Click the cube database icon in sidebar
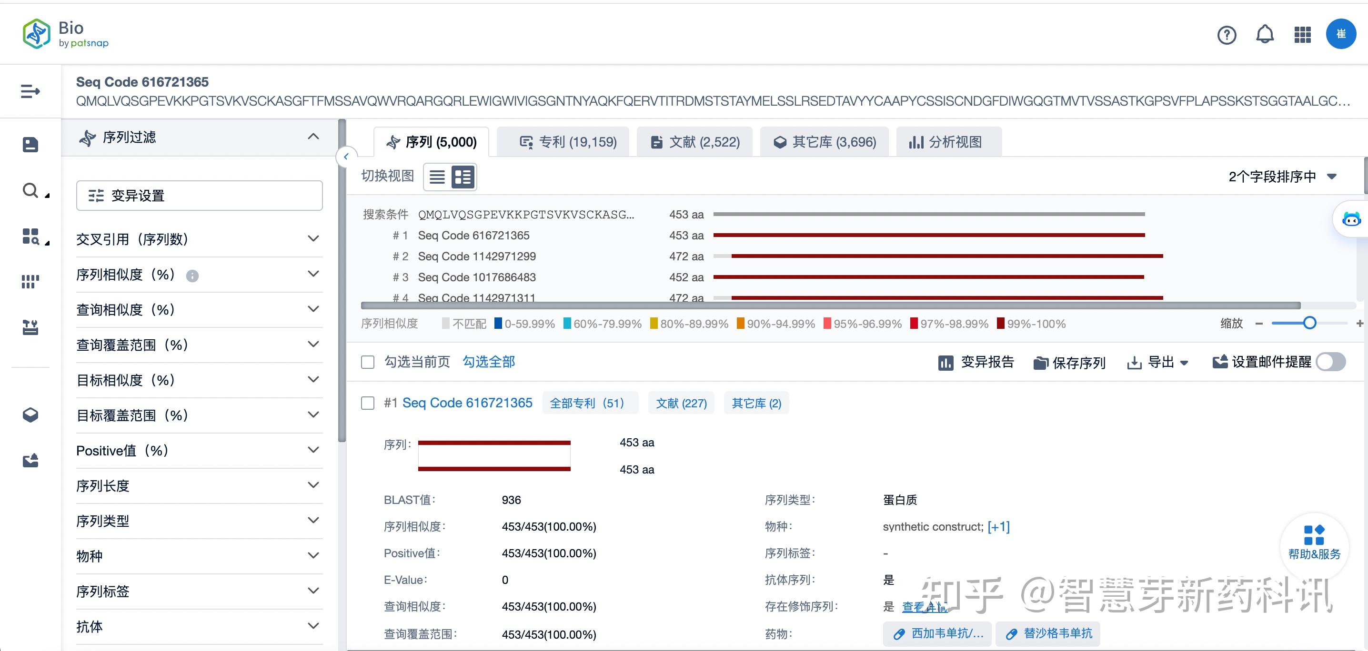 tap(30, 415)
